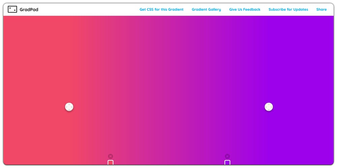The height and width of the screenshot is (168, 337).
Task: Click the Give Us Feedback link
Action: point(245,9)
